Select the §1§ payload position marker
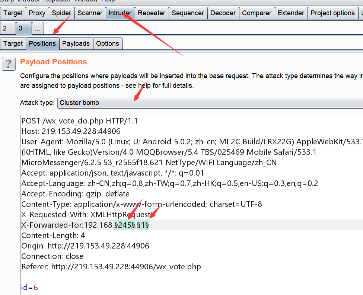The height and width of the screenshot is (295, 363). click(x=143, y=225)
